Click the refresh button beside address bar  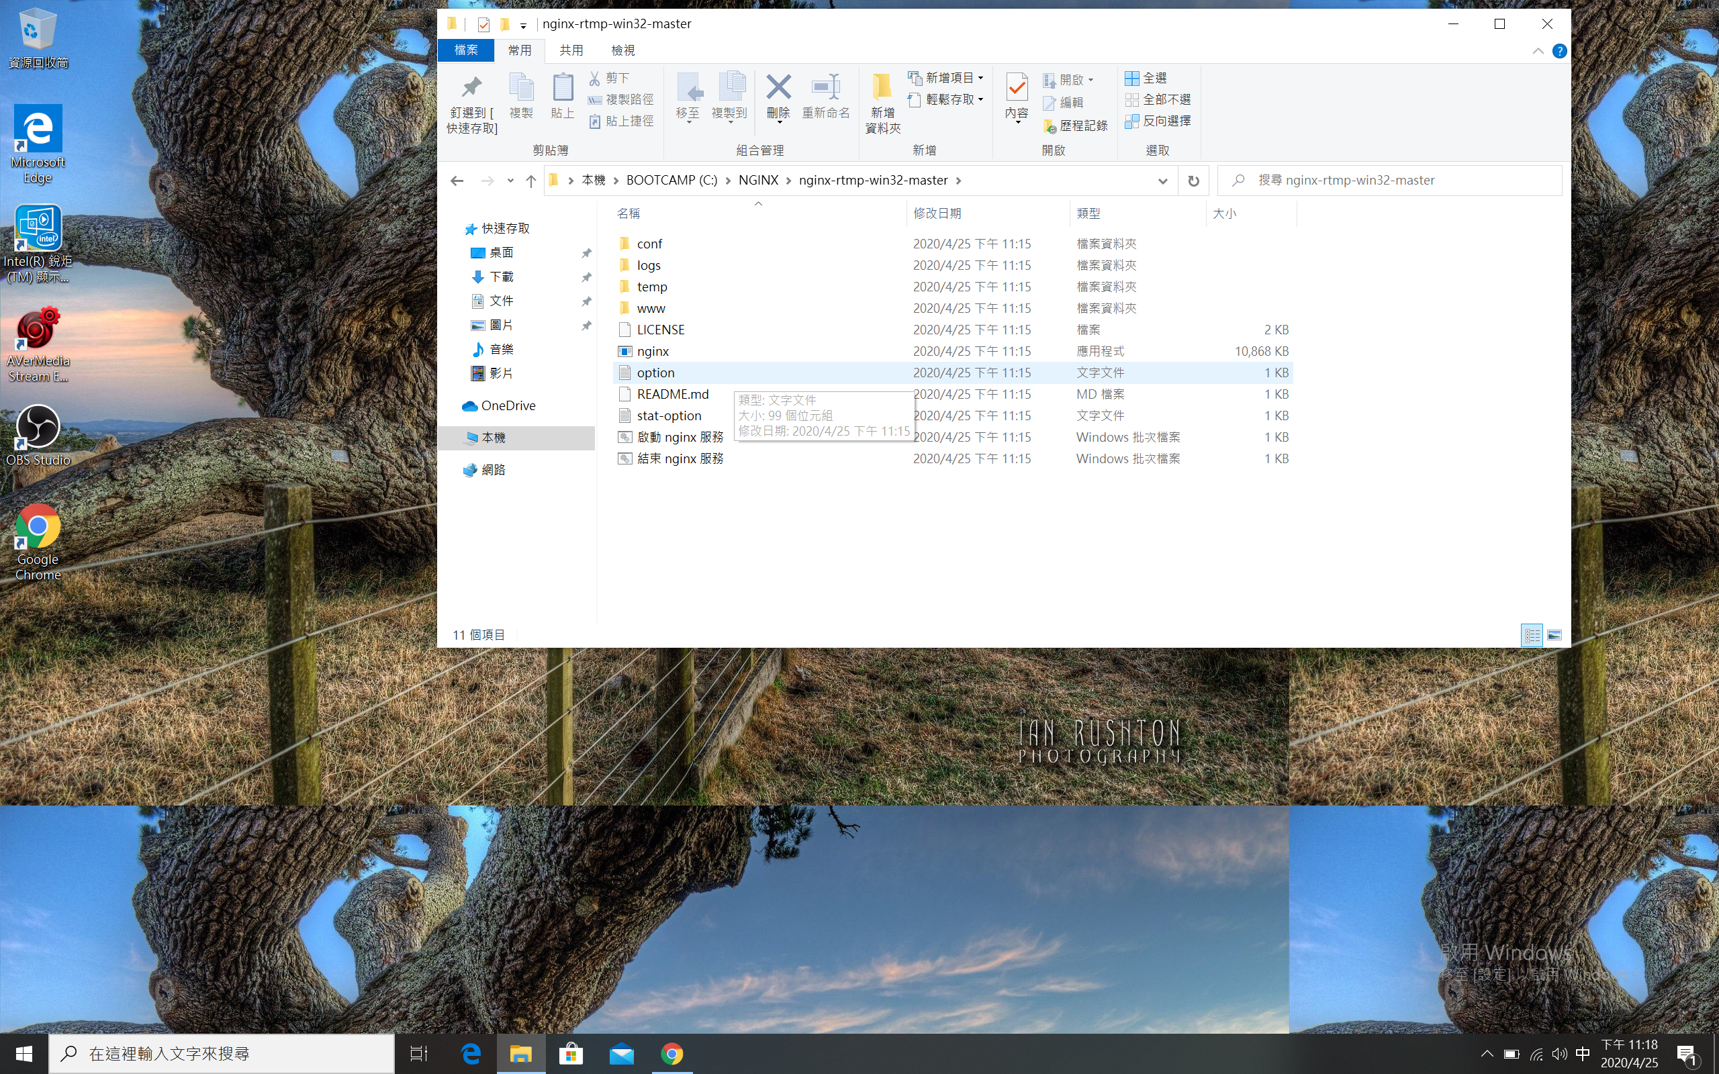pos(1193,181)
